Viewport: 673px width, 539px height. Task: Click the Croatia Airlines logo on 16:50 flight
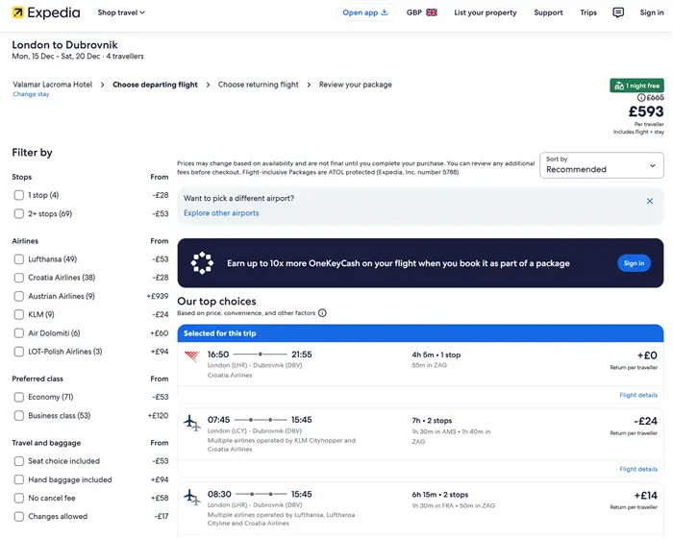(191, 355)
